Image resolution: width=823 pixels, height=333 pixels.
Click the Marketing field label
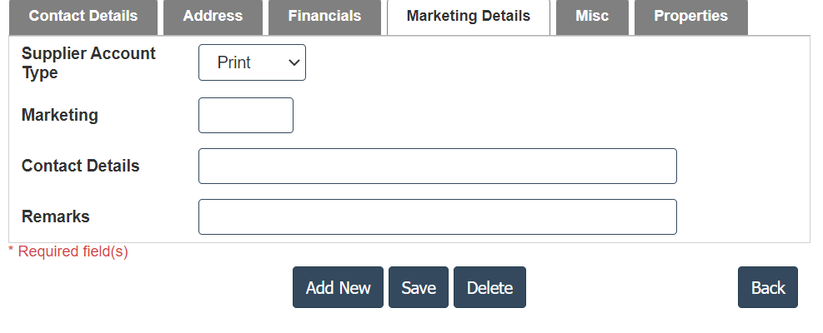click(x=60, y=115)
